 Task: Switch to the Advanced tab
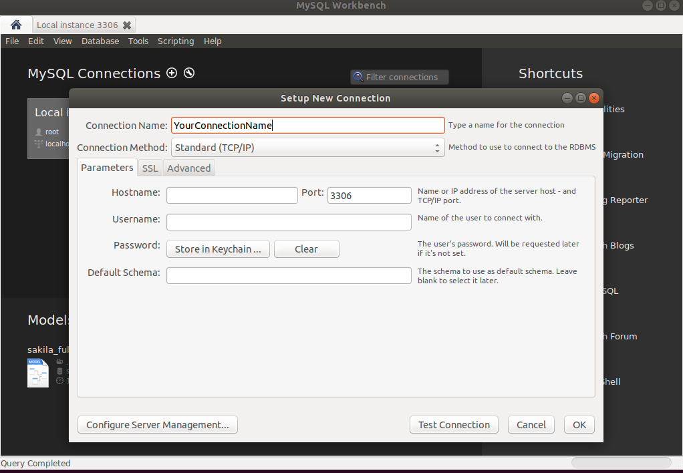click(188, 168)
